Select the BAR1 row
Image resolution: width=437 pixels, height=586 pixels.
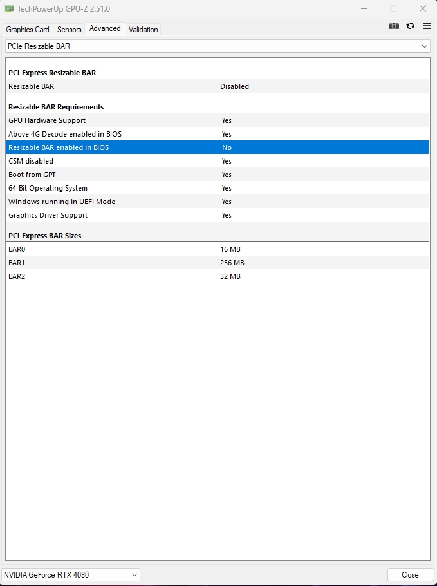coord(218,263)
